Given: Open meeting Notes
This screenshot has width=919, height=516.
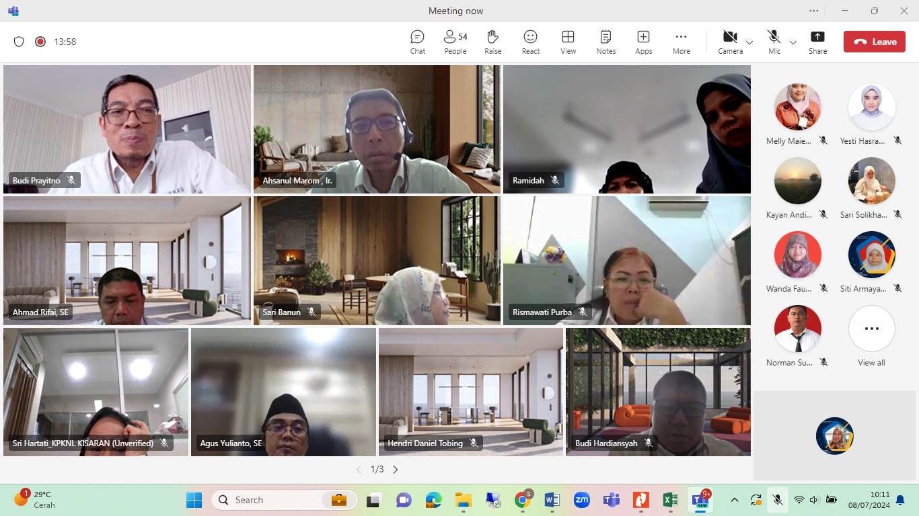Looking at the screenshot, I should tap(605, 42).
